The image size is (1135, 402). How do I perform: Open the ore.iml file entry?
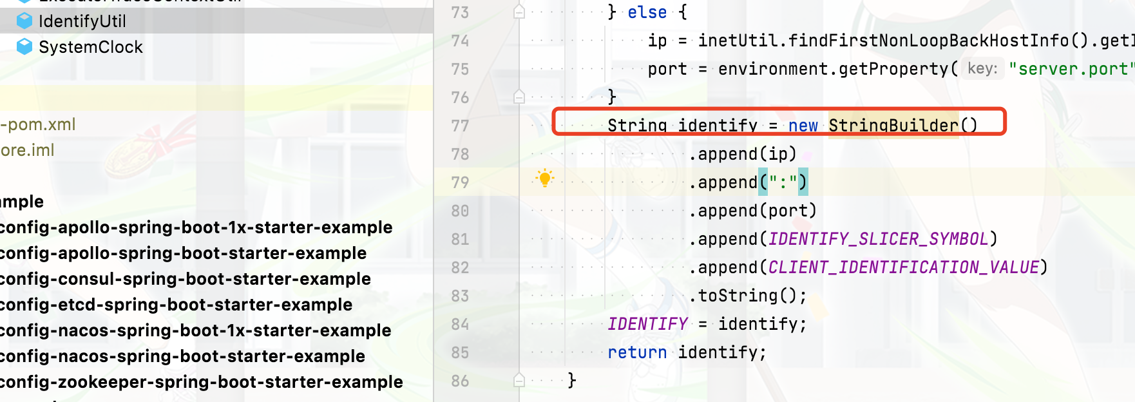pyautogui.click(x=27, y=150)
